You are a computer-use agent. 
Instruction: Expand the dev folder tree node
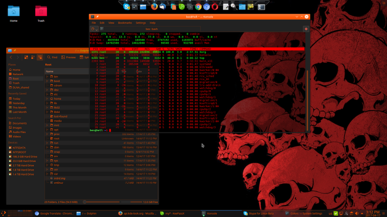(x=47, y=90)
